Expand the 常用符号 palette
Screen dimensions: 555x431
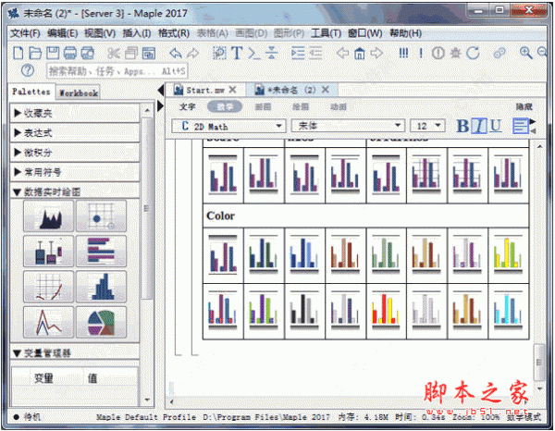point(75,172)
